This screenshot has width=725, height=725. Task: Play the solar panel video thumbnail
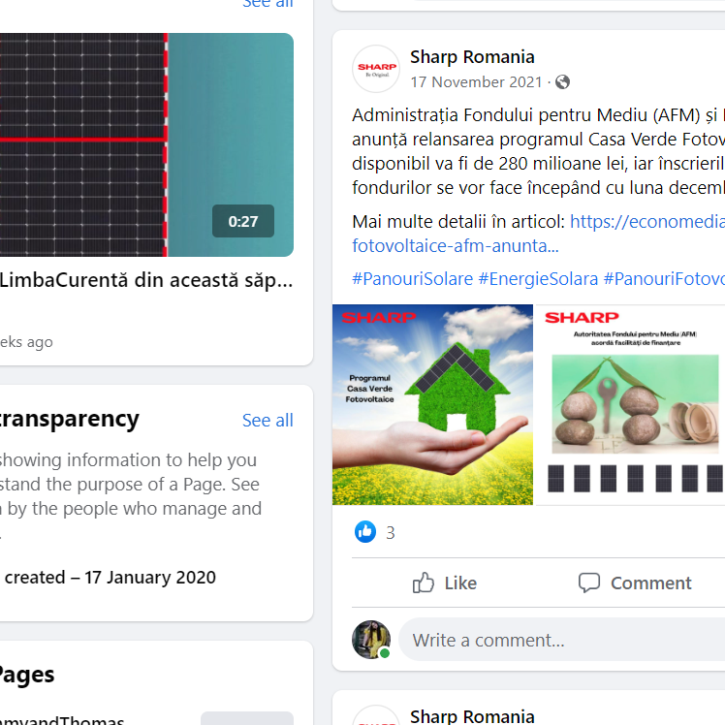pos(146,144)
